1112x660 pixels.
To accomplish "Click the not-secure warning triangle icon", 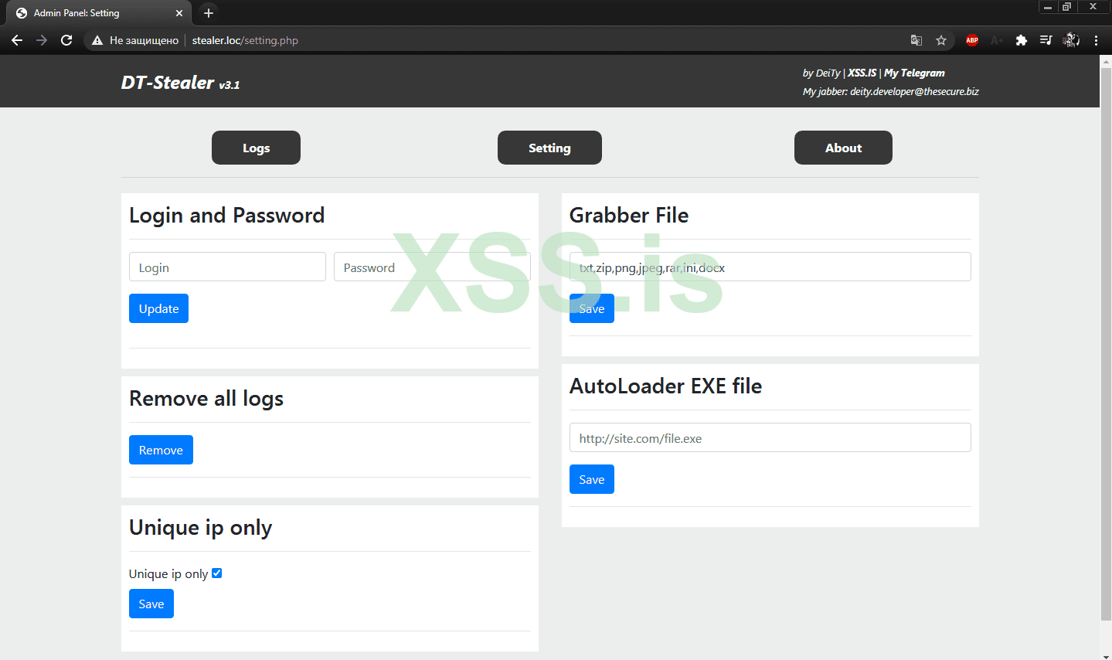I will pos(97,40).
